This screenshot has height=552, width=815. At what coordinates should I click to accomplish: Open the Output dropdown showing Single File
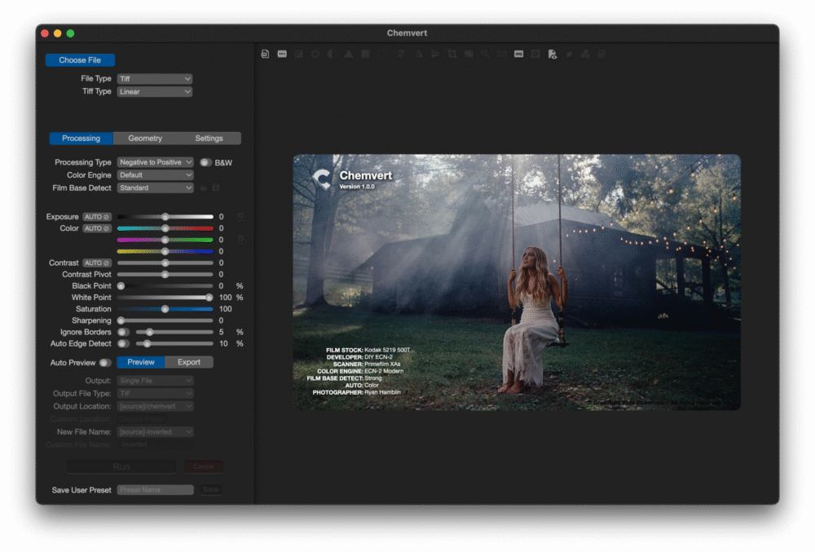click(x=156, y=381)
